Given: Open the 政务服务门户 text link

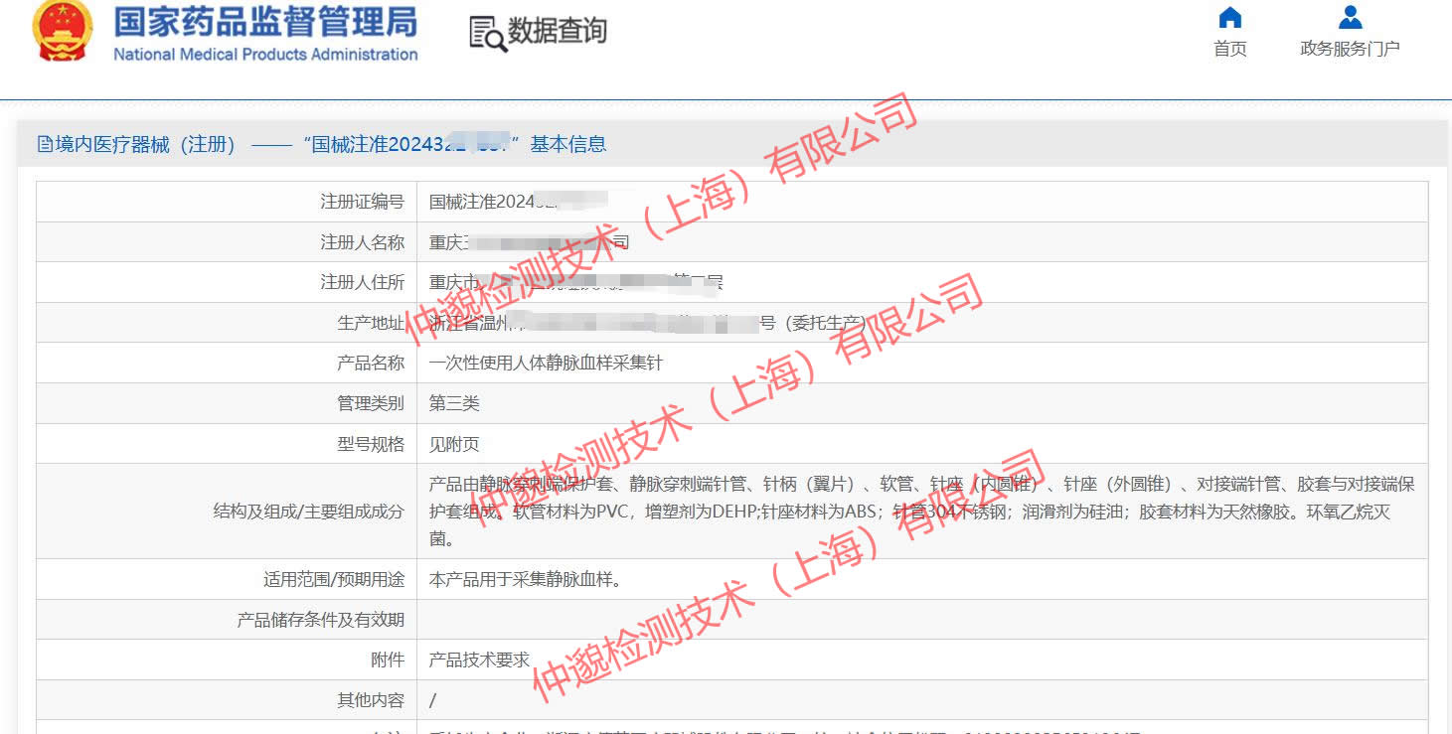Looking at the screenshot, I should pyautogui.click(x=1350, y=49).
